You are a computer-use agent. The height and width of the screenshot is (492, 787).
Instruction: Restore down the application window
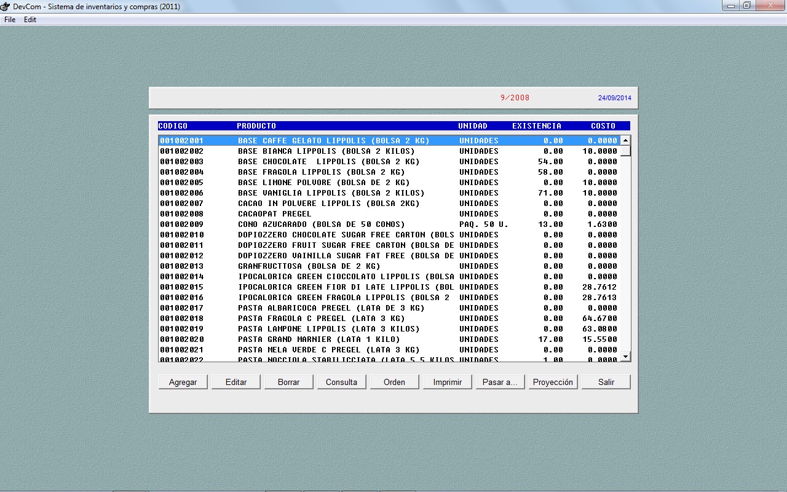746,6
